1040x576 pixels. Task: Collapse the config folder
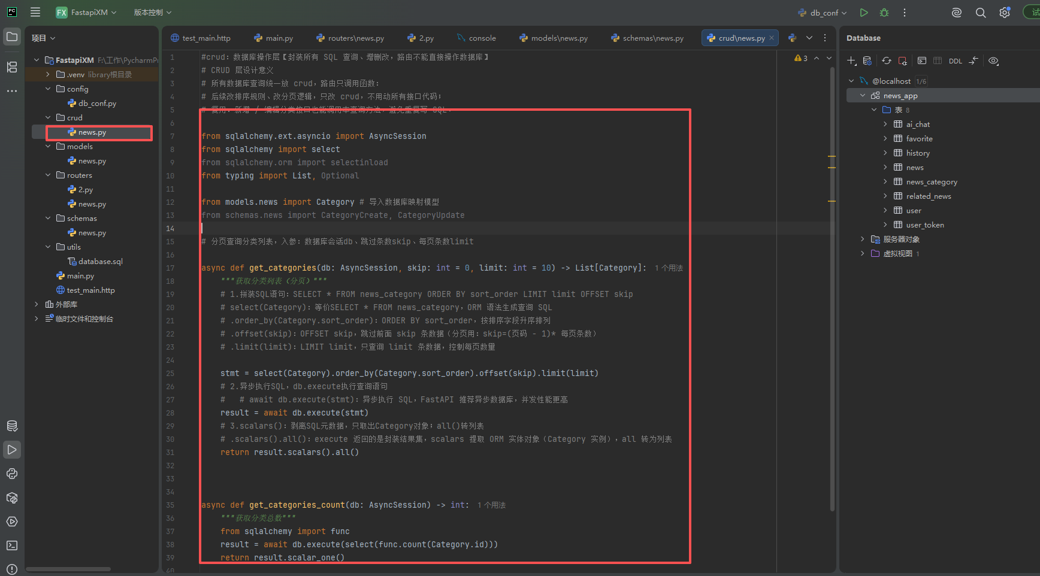48,89
